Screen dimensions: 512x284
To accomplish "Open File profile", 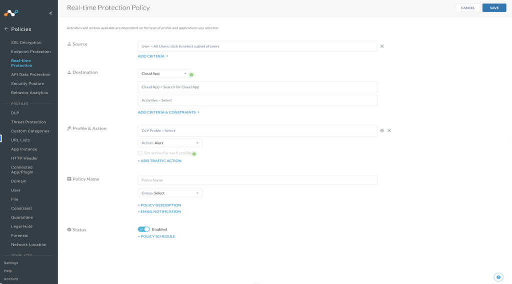I will 14,199.
